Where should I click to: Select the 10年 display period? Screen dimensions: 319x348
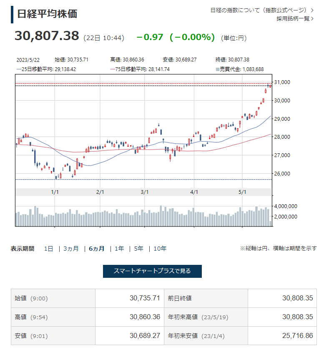coord(160,249)
